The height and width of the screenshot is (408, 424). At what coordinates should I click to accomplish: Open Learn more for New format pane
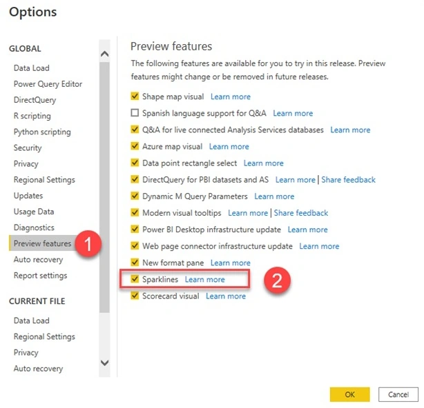click(231, 263)
